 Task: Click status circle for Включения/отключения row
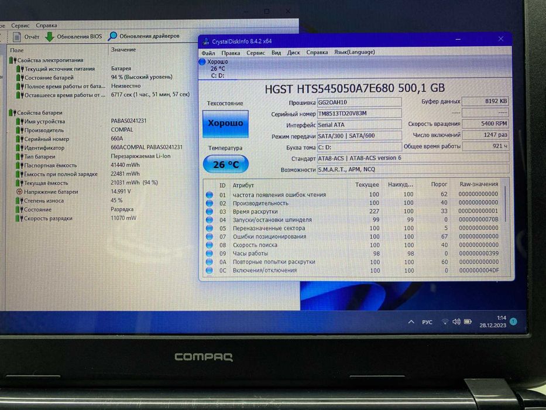point(210,270)
